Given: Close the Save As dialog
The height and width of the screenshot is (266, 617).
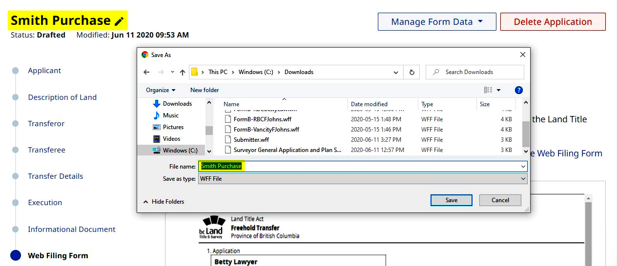Looking at the screenshot, I should [x=523, y=55].
